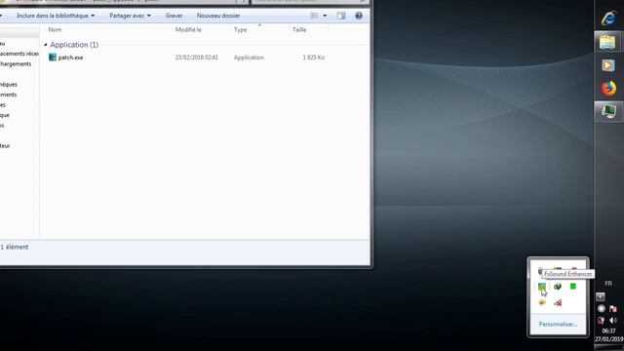Click the Nouveau dossier button
This screenshot has width=624, height=351.
click(218, 16)
